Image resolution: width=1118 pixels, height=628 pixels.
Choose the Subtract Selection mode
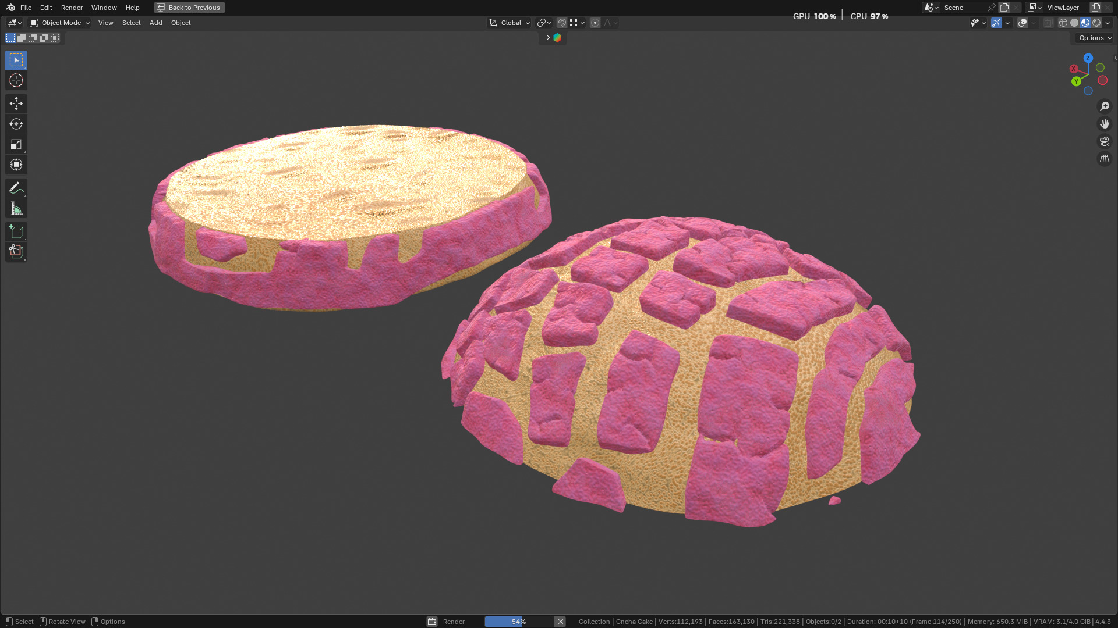(x=33, y=38)
